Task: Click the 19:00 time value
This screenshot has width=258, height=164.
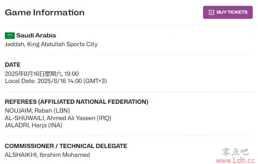Action: 72,74
